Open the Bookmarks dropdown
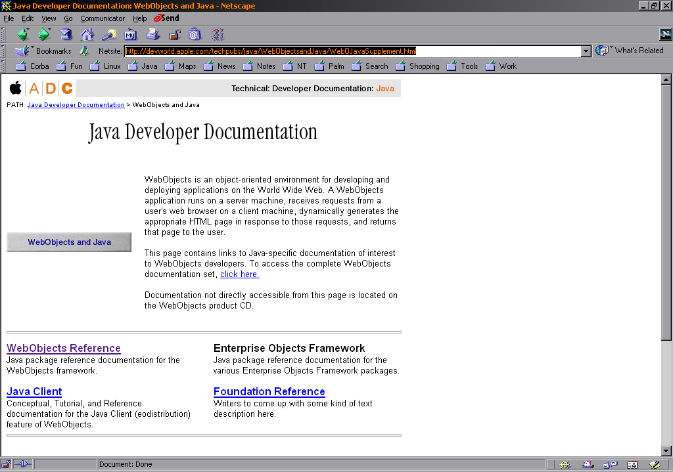 tap(43, 51)
